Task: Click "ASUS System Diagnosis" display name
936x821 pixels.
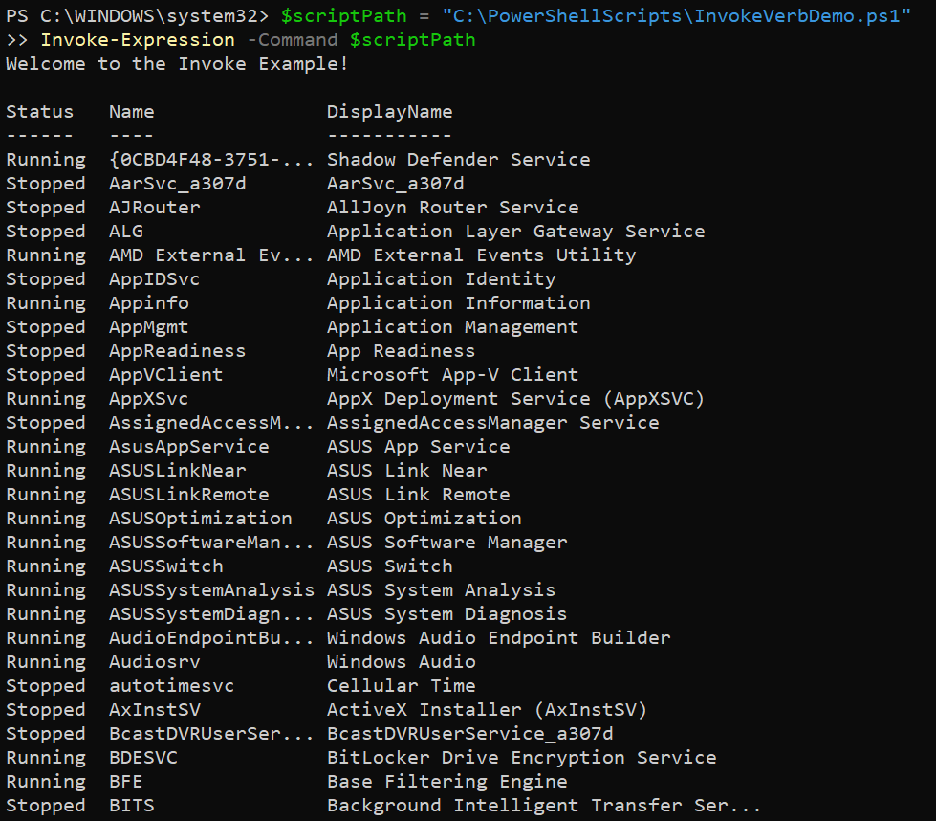Action: click(447, 613)
